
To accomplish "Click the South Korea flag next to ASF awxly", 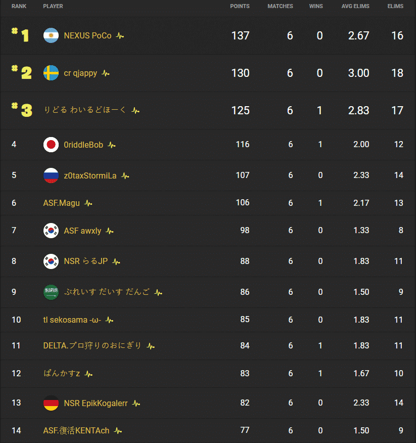I will [51, 230].
